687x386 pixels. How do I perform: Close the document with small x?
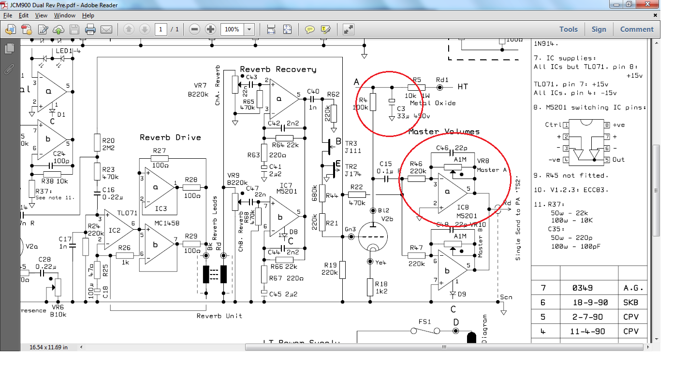656,15
